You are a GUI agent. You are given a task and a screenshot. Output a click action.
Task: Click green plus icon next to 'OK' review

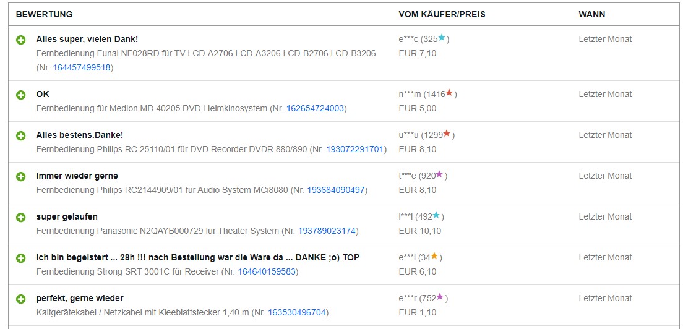[21, 95]
